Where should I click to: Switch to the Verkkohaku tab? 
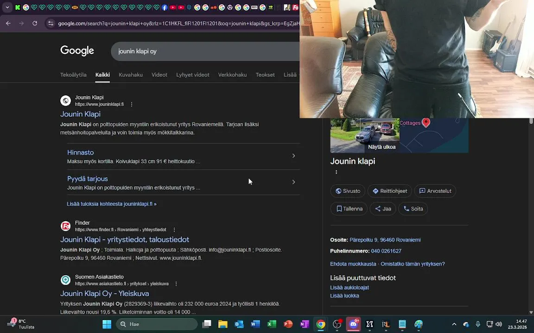pos(232,75)
